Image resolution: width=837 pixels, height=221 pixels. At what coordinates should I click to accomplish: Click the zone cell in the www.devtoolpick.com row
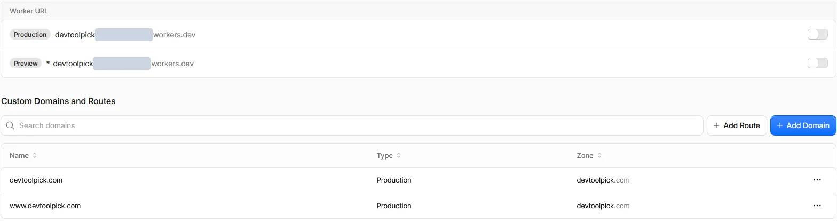coord(603,206)
